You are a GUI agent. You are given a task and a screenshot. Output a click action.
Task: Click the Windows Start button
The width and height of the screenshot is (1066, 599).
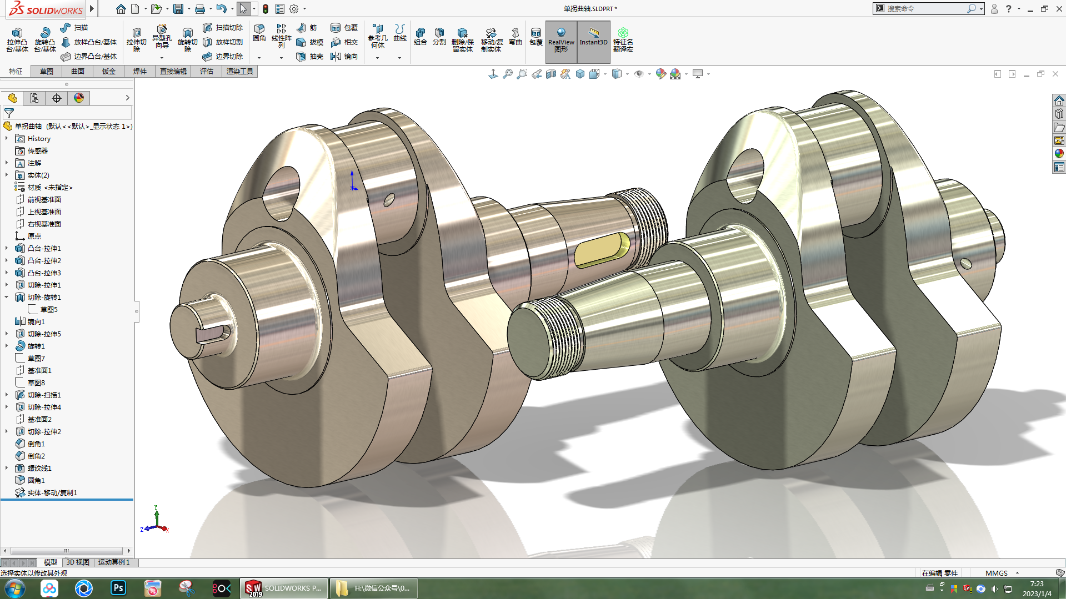pos(14,588)
